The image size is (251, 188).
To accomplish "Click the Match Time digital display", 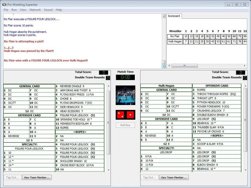I will [125, 77].
